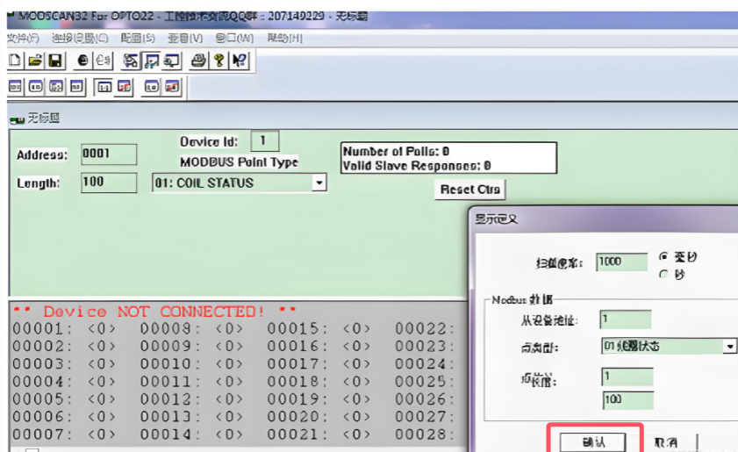Screen dimensions: 738x452
Task: Click the red-highlighted confirm button in dialog
Action: pyautogui.click(x=594, y=441)
